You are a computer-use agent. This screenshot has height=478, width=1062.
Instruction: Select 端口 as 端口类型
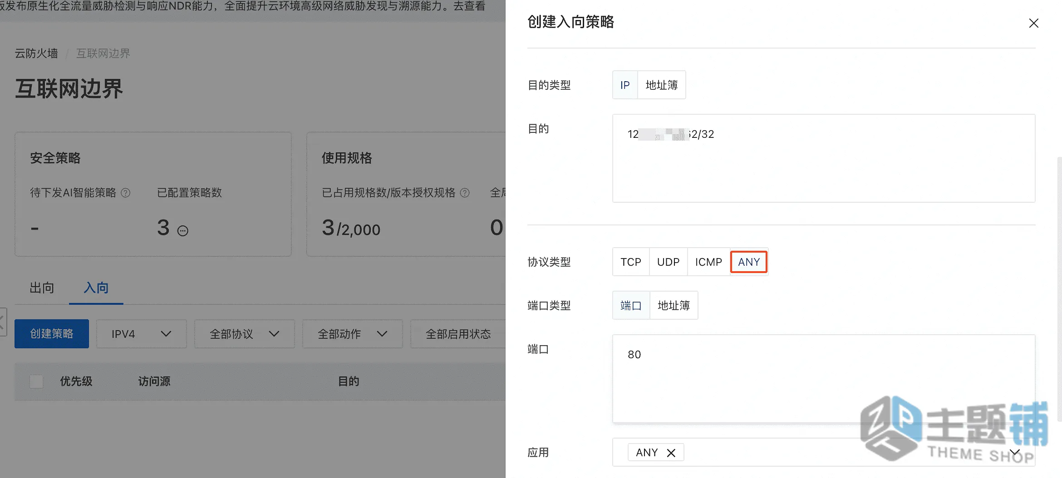coord(631,305)
